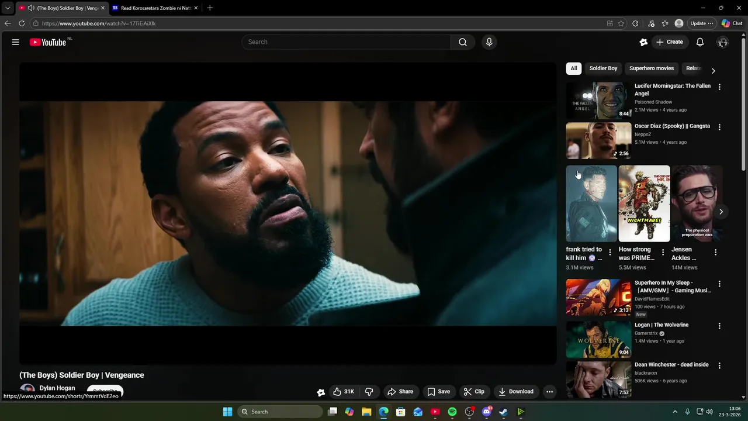Open Copilot Chat in browser toolbar
This screenshot has height=421, width=748.
pos(732,23)
